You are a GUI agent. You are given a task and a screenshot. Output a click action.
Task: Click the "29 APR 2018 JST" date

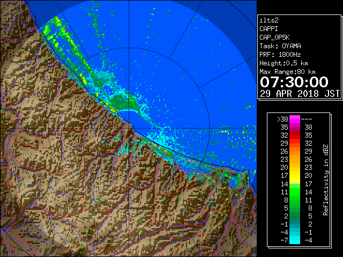pyautogui.click(x=300, y=94)
